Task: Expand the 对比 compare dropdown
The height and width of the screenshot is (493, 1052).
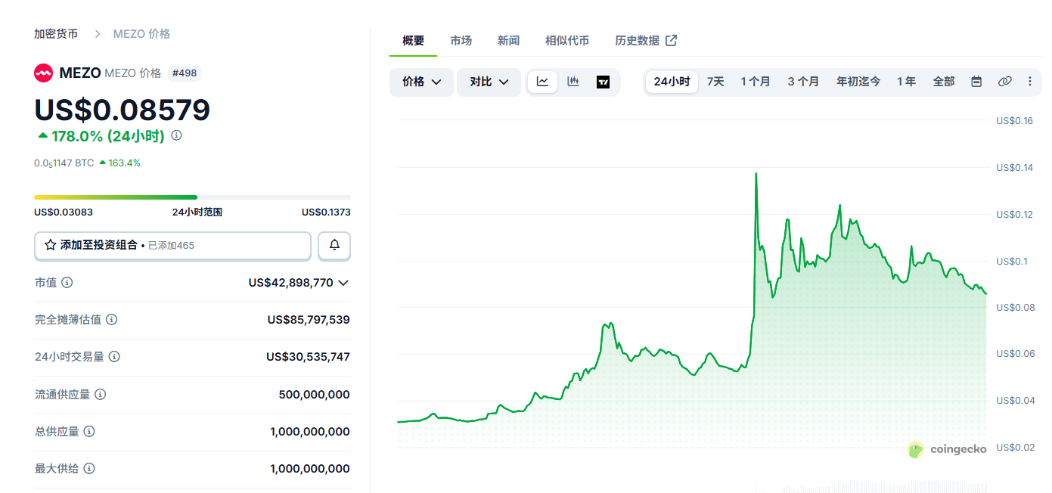Action: click(x=489, y=82)
